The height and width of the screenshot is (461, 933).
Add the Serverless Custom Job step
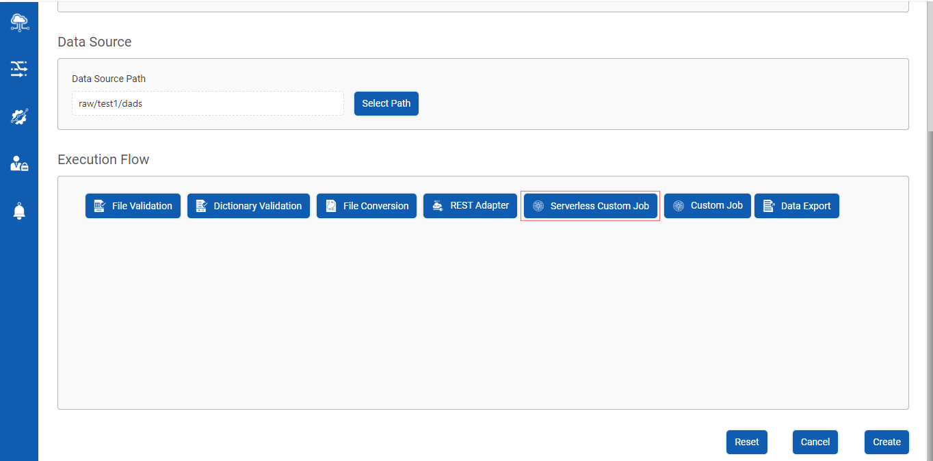point(590,206)
